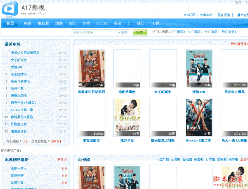Open the 纪录片 navigation tab
248x189 pixels.
tap(102, 24)
